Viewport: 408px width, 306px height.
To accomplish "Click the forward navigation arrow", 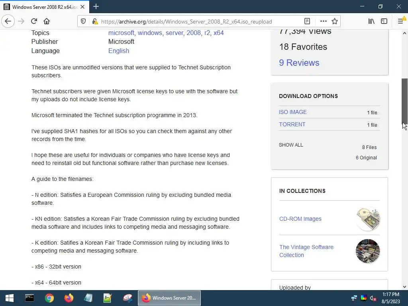I will [21, 22].
